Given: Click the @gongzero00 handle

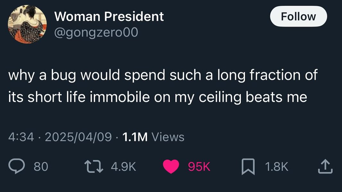Looking at the screenshot, I should [96, 32].
